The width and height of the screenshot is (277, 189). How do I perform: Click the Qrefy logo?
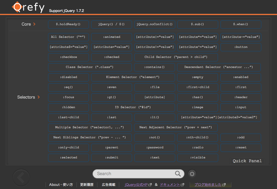[28, 7]
